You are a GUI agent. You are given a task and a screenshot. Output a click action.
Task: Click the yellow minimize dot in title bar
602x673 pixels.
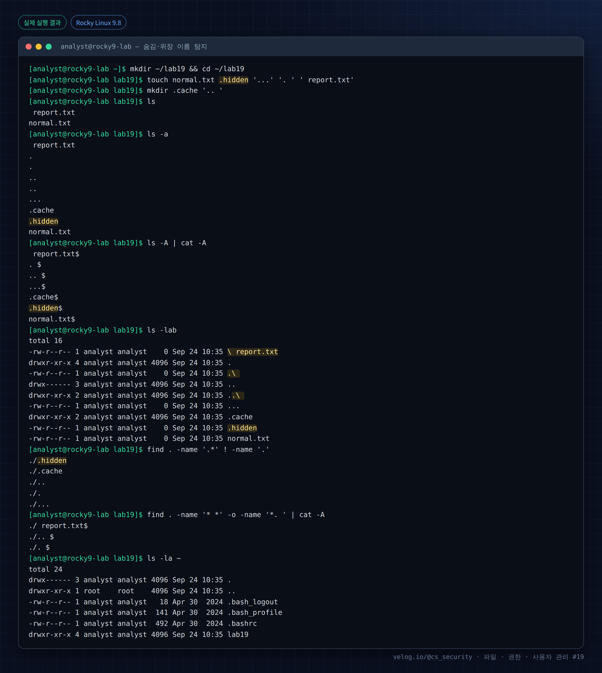click(38, 47)
